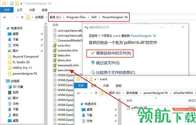Open 图片 under 快速访问 in main window

tap(15, 51)
